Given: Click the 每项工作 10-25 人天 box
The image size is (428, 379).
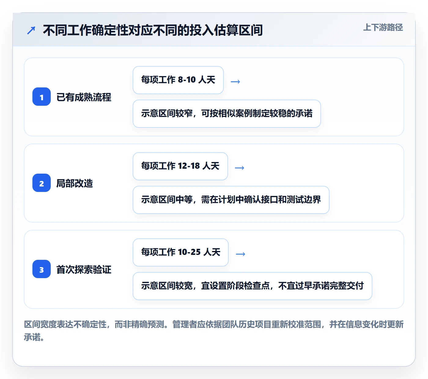Looking at the screenshot, I should (181, 252).
